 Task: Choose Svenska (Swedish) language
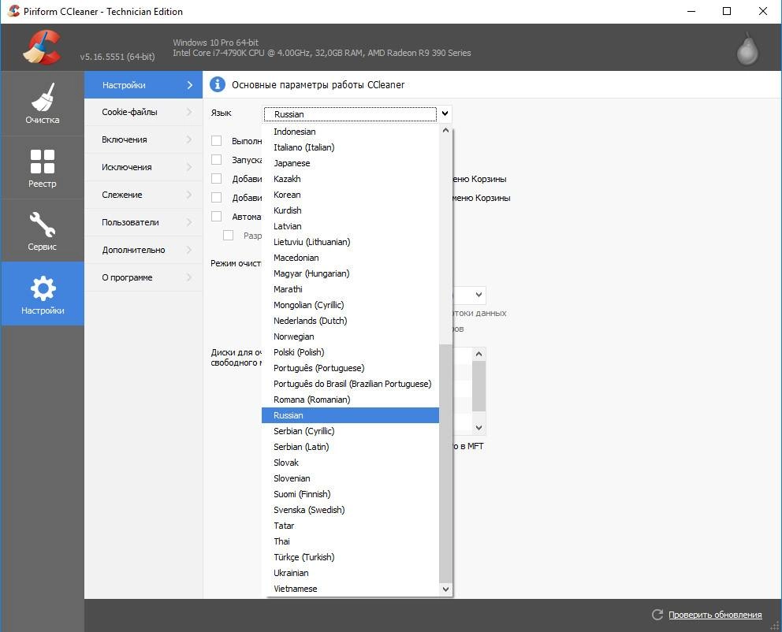(x=350, y=510)
